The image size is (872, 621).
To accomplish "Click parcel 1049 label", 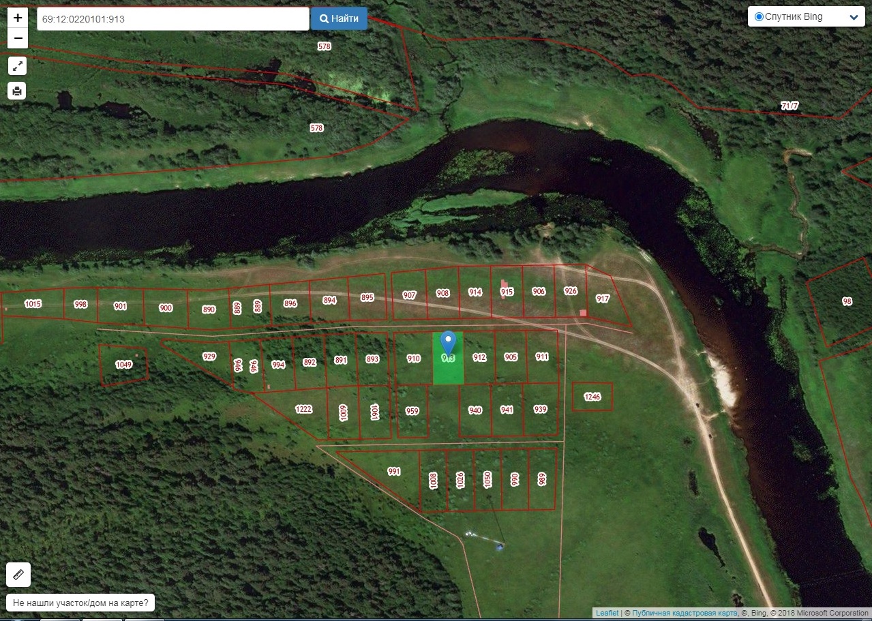I will point(123,365).
